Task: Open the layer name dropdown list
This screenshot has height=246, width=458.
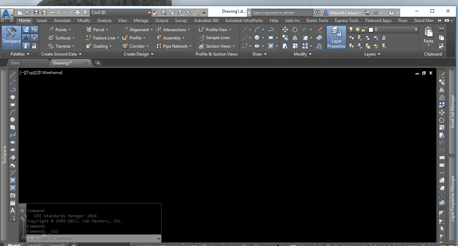Action: pos(416,29)
